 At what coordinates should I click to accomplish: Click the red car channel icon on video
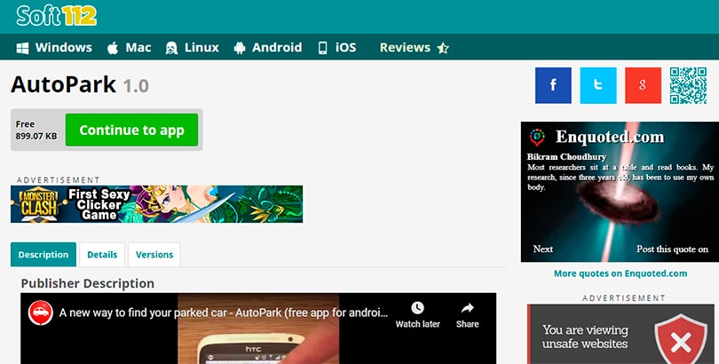click(40, 313)
